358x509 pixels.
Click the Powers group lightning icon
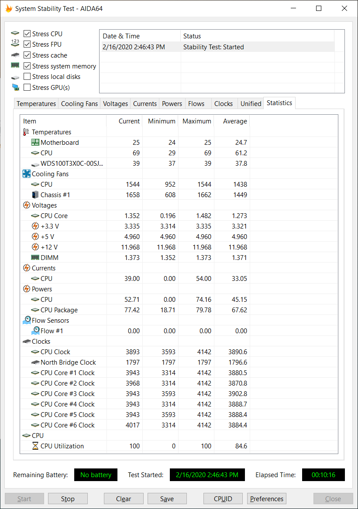point(27,289)
